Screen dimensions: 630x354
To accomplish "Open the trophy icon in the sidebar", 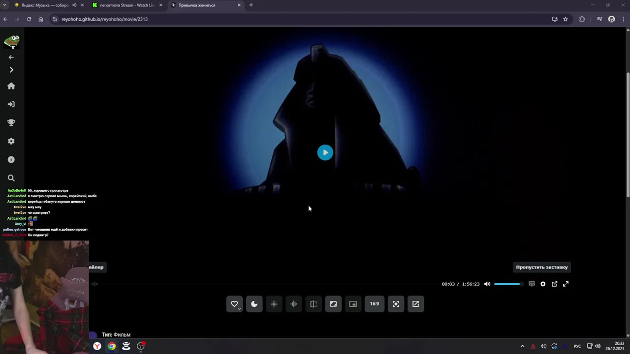I will pos(11,122).
